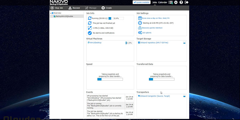Image resolution: width=240 pixels, height=120 pixels.
Task: Switch to the Jobs tab
Action: [x=154, y=2]
